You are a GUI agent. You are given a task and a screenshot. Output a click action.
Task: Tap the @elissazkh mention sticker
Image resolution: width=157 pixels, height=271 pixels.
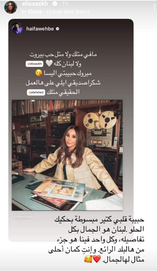tap(34, 64)
